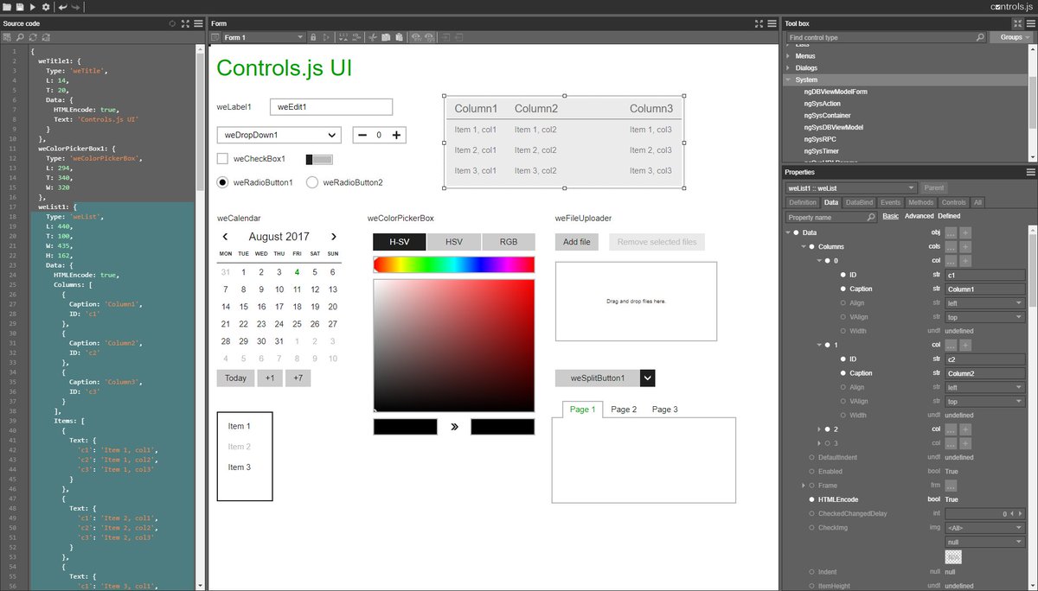Click the copy icon in Form toolbar
The height and width of the screenshot is (591, 1038).
(387, 37)
